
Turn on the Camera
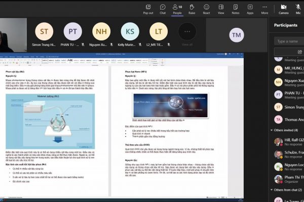click(x=283, y=9)
